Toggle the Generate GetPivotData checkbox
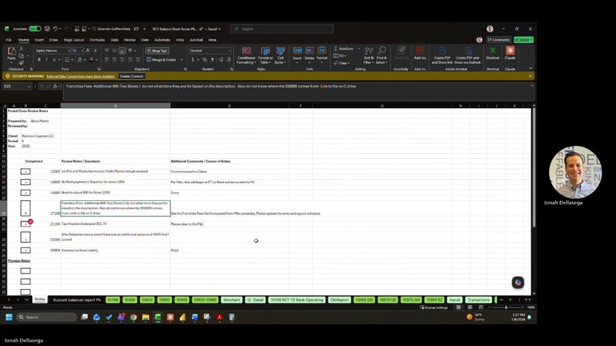The height and width of the screenshot is (346, 616). 94,29
